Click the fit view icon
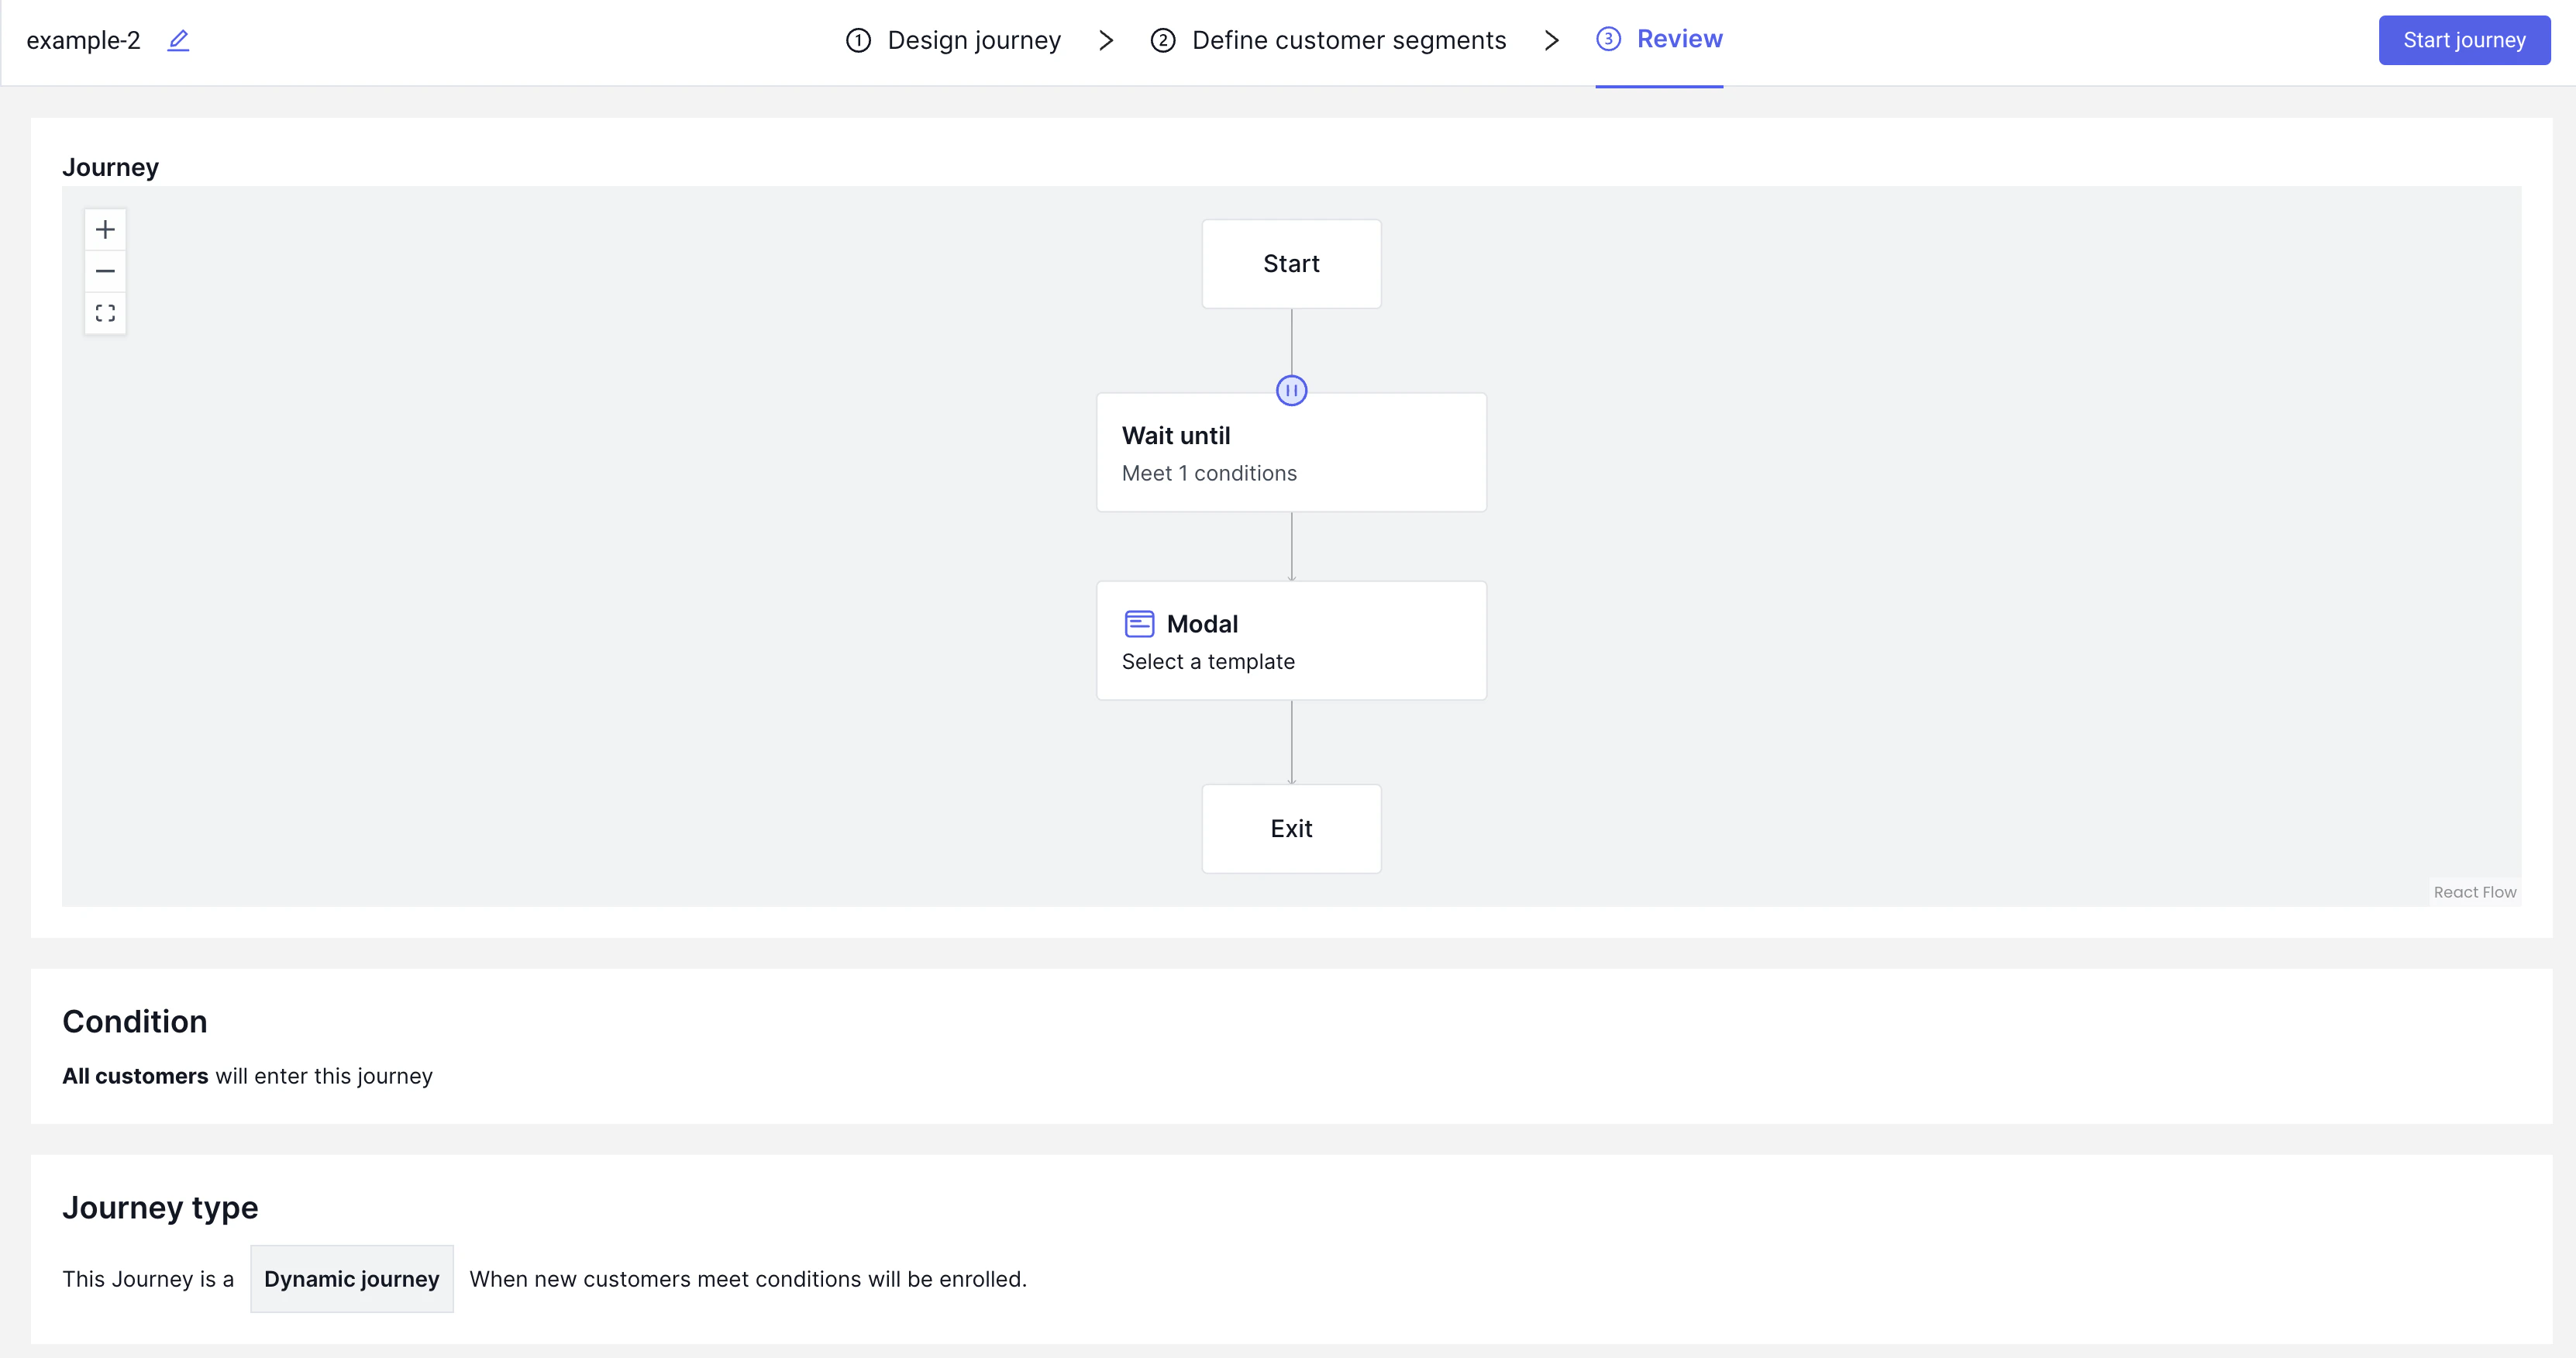The image size is (2576, 1358). pos(105,313)
